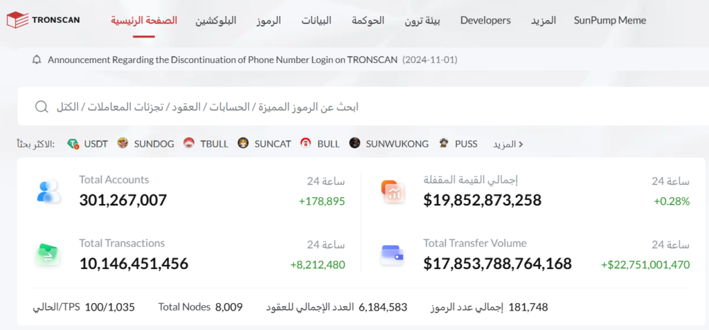This screenshot has height=330, width=709.
Task: Click the +8,212,480 transactions change
Action: [x=318, y=264]
